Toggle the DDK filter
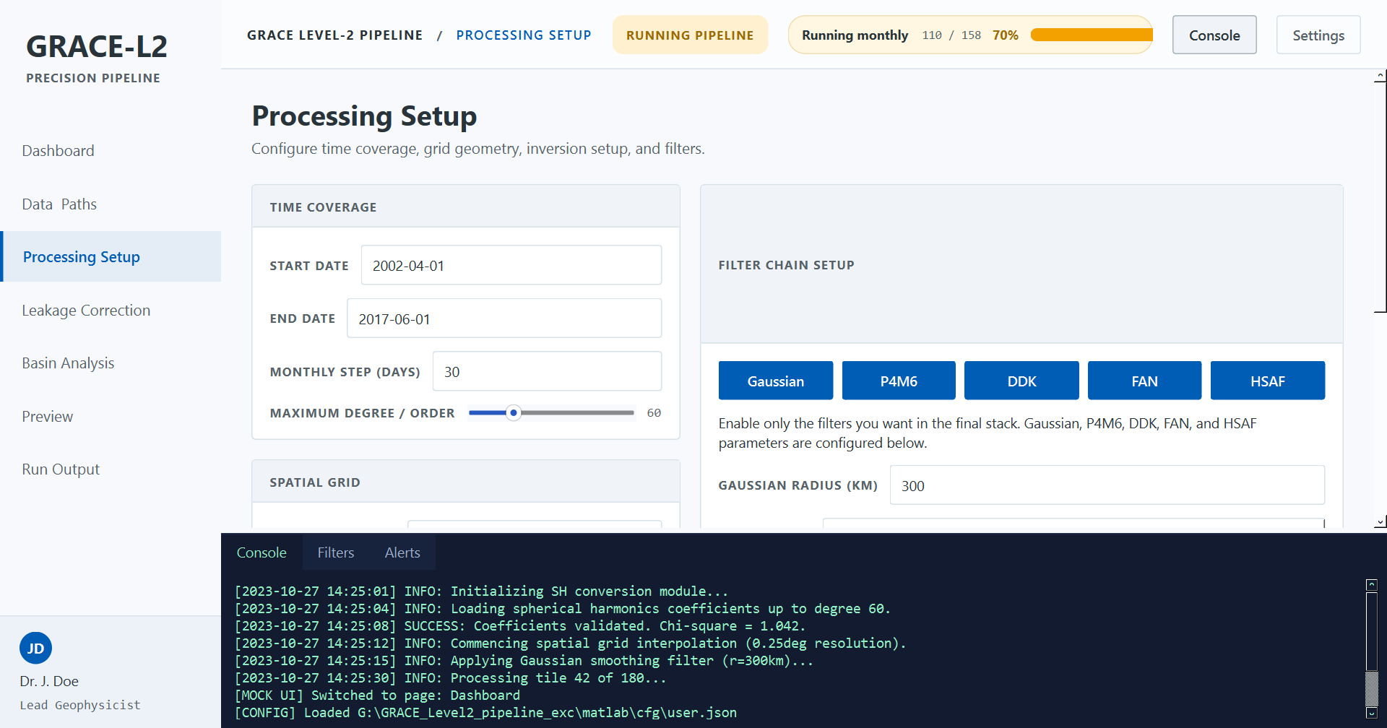The width and height of the screenshot is (1387, 728). click(x=1021, y=381)
